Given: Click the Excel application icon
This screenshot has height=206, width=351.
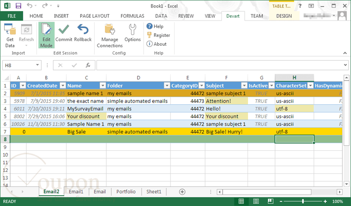Looking at the screenshot, I should click(7, 6).
